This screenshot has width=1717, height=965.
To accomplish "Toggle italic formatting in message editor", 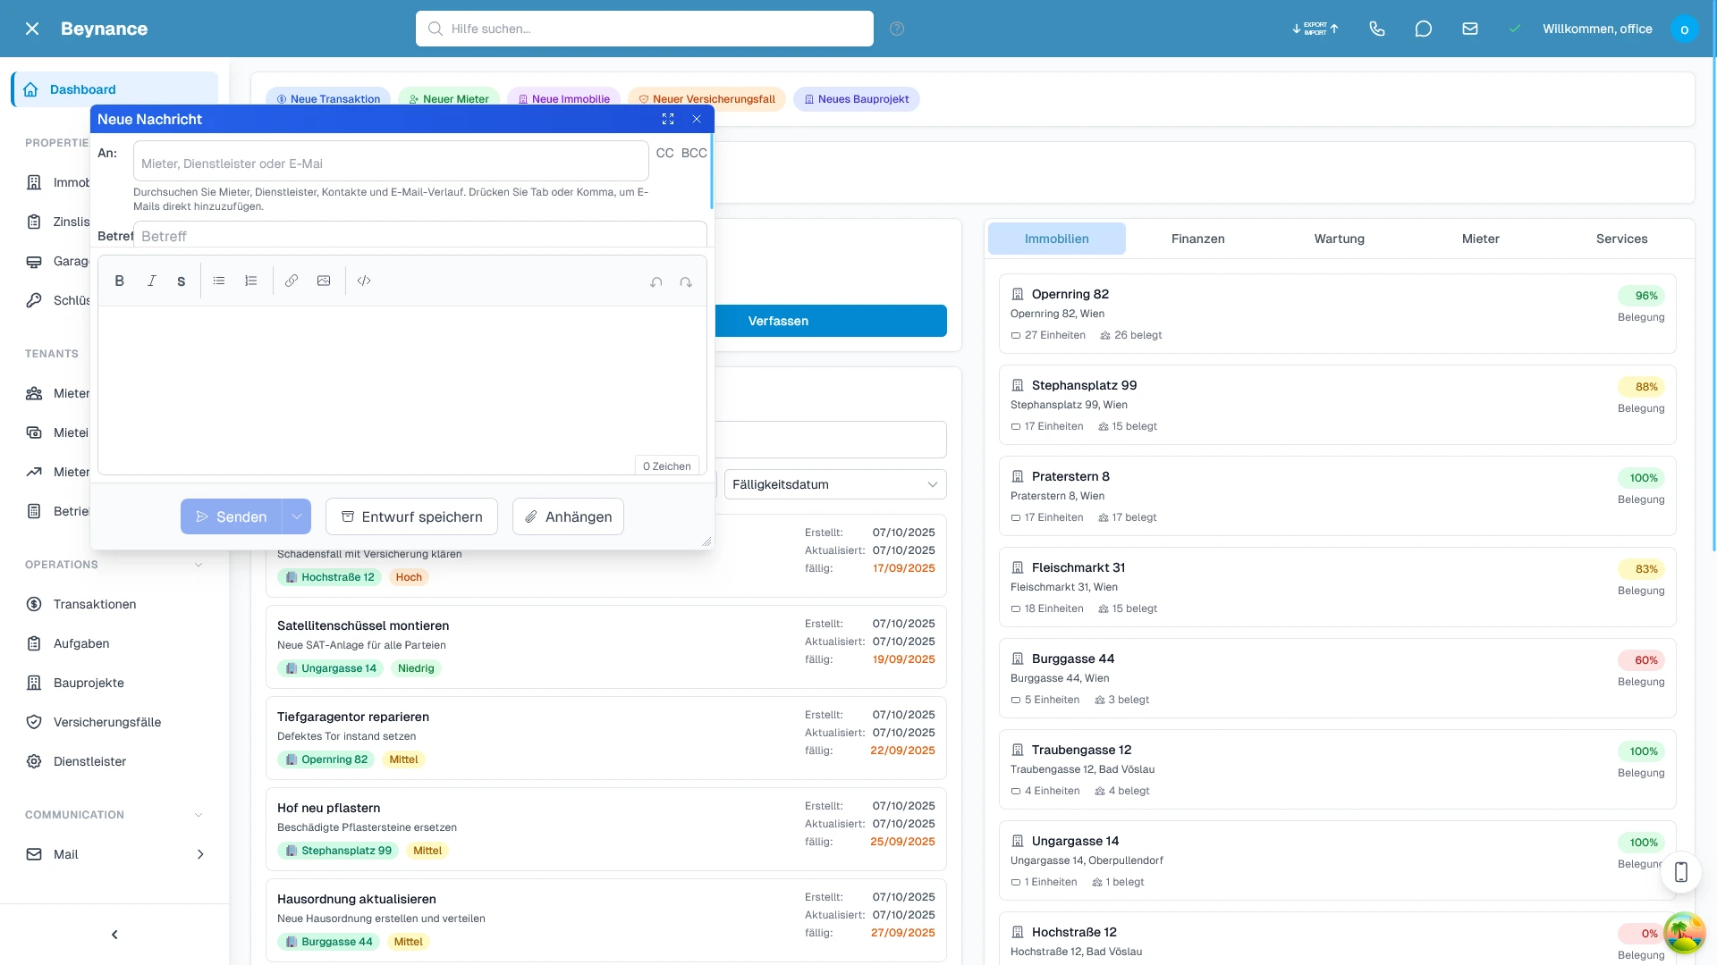I will 151,281.
